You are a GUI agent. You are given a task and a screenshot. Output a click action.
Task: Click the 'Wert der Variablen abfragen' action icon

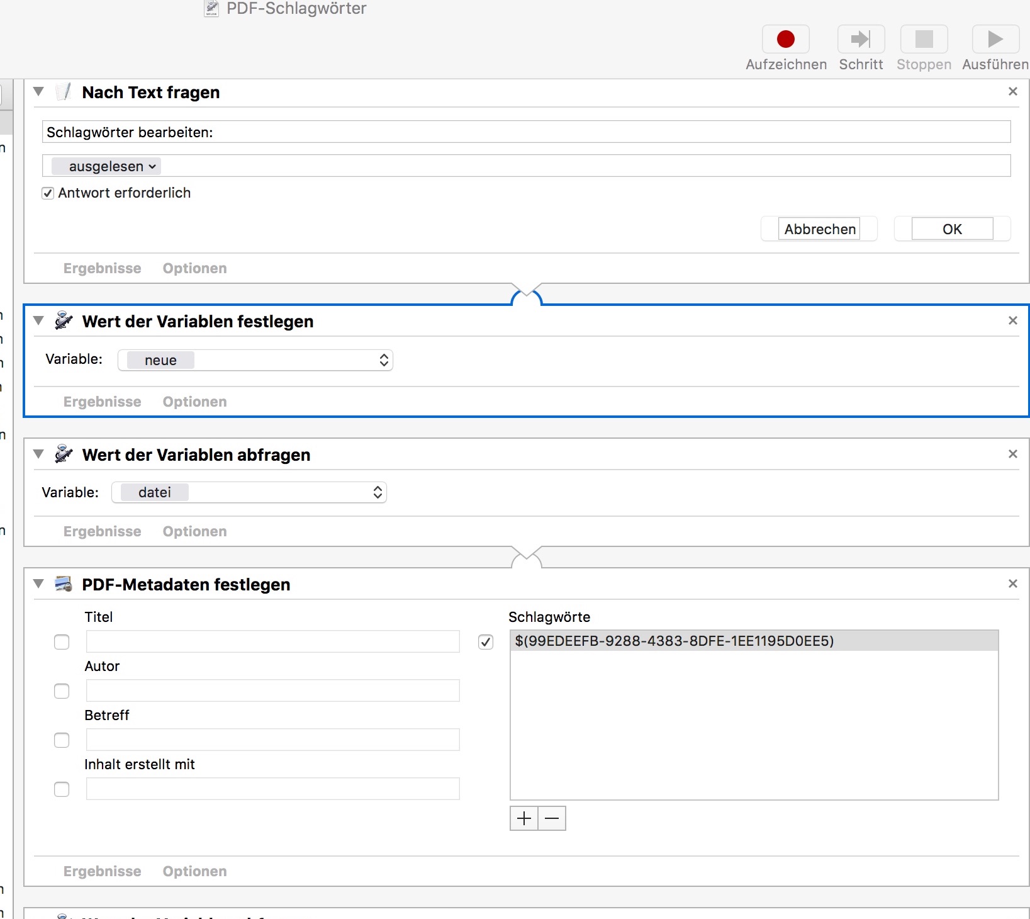coord(64,454)
